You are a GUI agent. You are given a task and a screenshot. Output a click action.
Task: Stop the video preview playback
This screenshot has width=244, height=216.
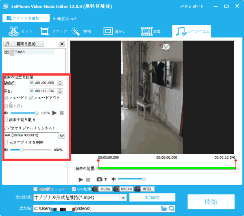click(x=88, y=180)
